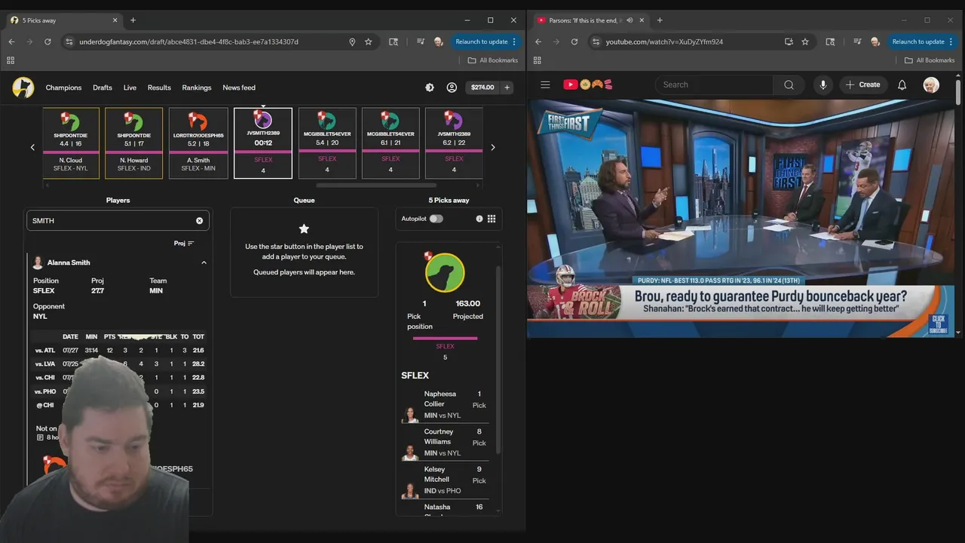The width and height of the screenshot is (965, 543).
Task: Click the Napheesa Collier roster entry
Action: click(445, 405)
